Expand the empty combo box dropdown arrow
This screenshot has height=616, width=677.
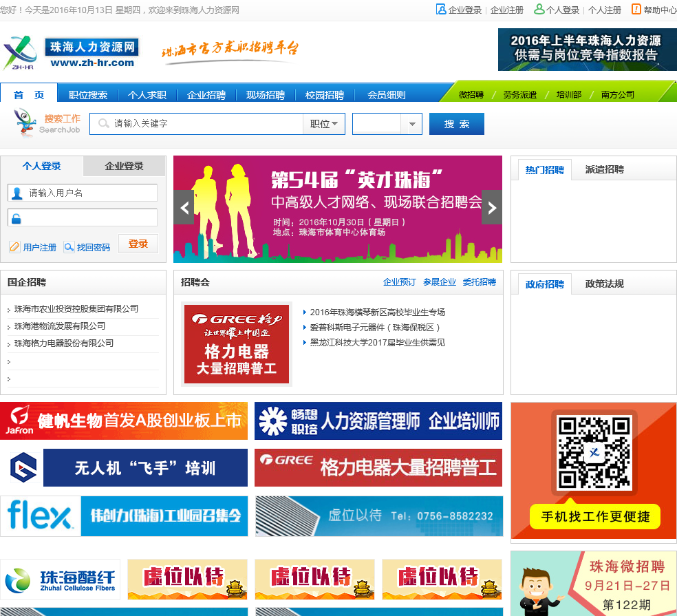[411, 124]
